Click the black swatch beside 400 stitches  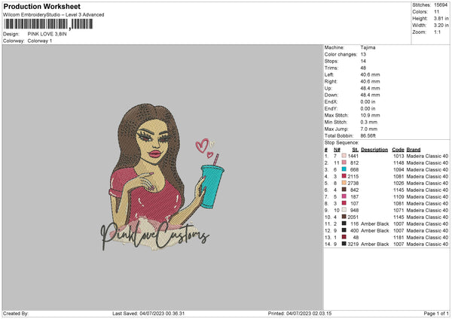(344, 230)
